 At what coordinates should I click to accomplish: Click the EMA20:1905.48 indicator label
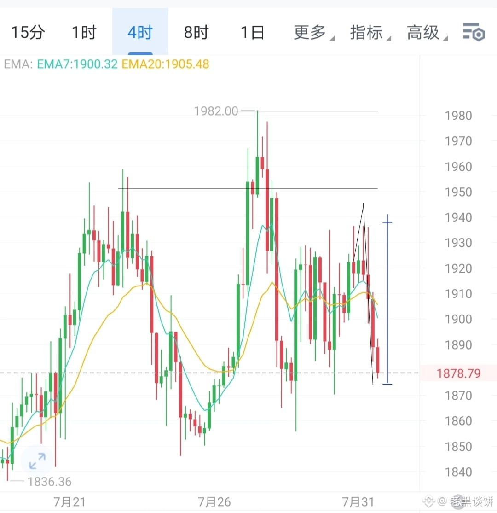(165, 64)
